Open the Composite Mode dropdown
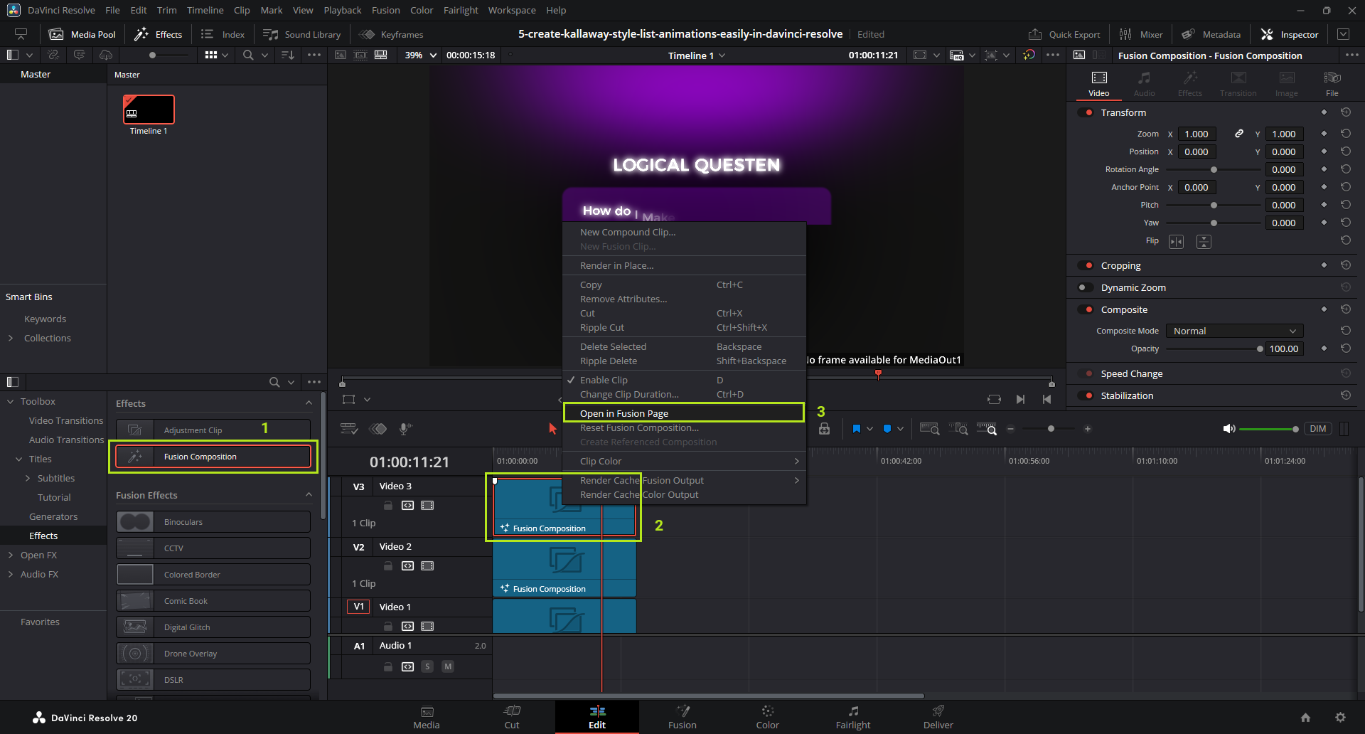Viewport: 1365px width, 734px height. [1234, 331]
